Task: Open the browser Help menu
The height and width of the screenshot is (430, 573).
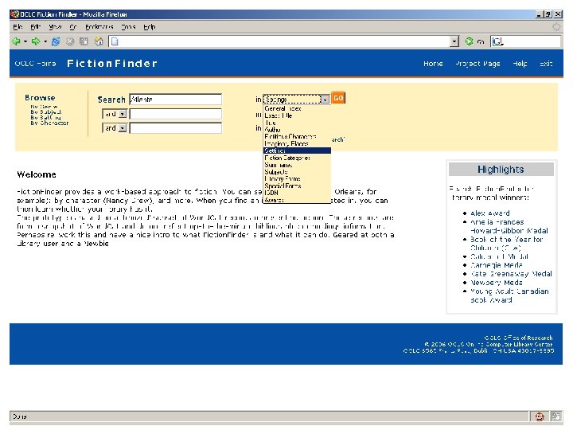Action: point(149,27)
